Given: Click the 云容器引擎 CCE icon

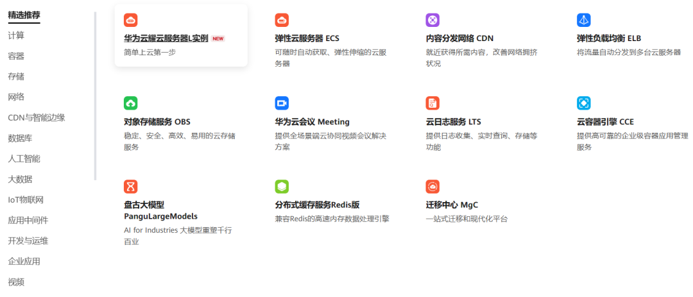Looking at the screenshot, I should pyautogui.click(x=584, y=103).
